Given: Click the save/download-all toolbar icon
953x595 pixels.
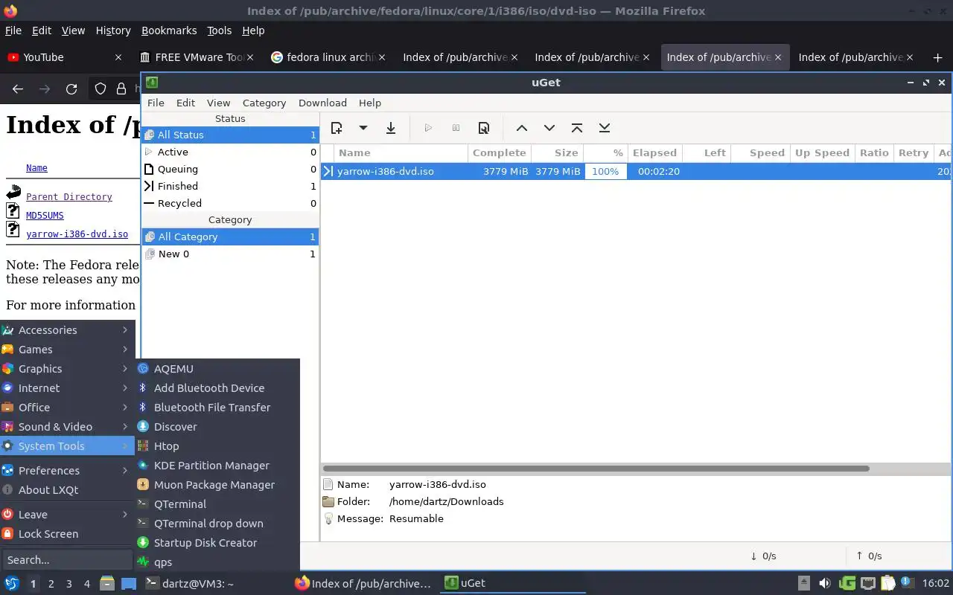Looking at the screenshot, I should click(x=391, y=128).
